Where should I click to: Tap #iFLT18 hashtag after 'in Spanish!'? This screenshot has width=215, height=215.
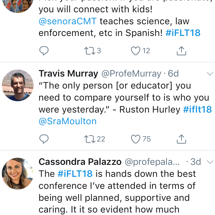(x=183, y=33)
